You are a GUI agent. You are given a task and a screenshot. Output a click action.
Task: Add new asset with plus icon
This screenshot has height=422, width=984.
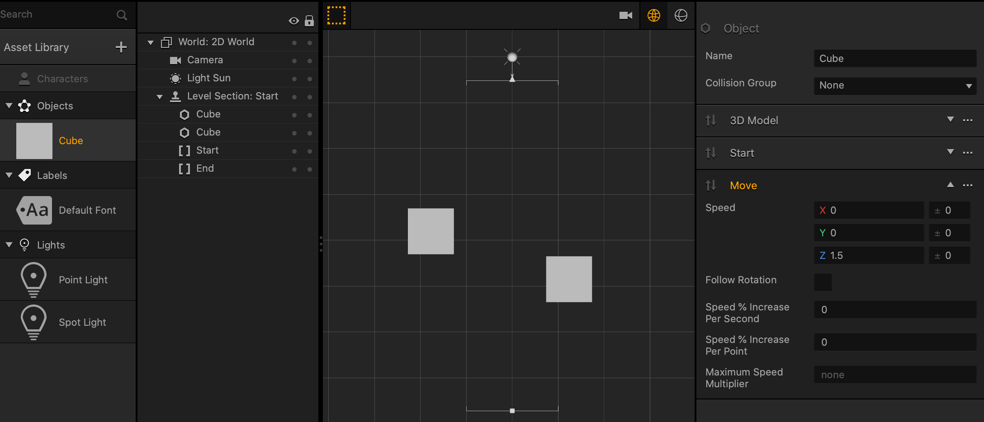pos(121,47)
